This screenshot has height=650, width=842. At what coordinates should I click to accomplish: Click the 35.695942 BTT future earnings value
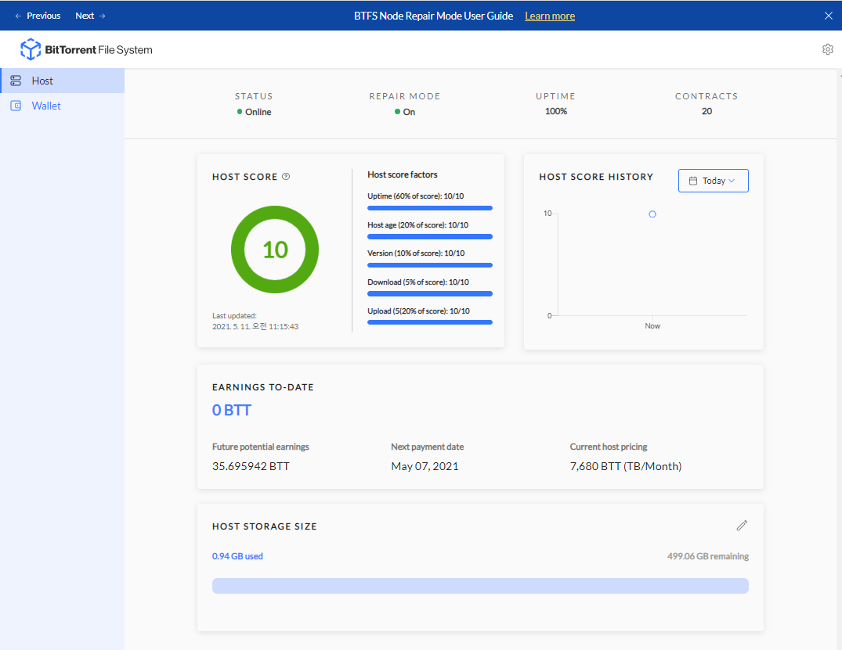251,466
